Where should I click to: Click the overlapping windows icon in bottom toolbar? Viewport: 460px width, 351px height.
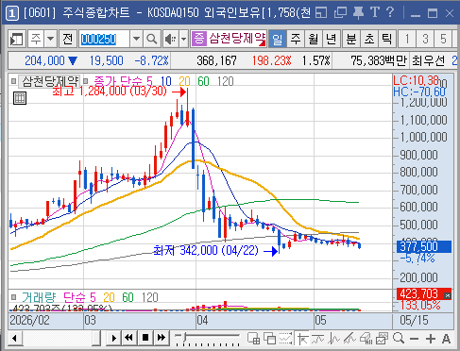pos(269,339)
